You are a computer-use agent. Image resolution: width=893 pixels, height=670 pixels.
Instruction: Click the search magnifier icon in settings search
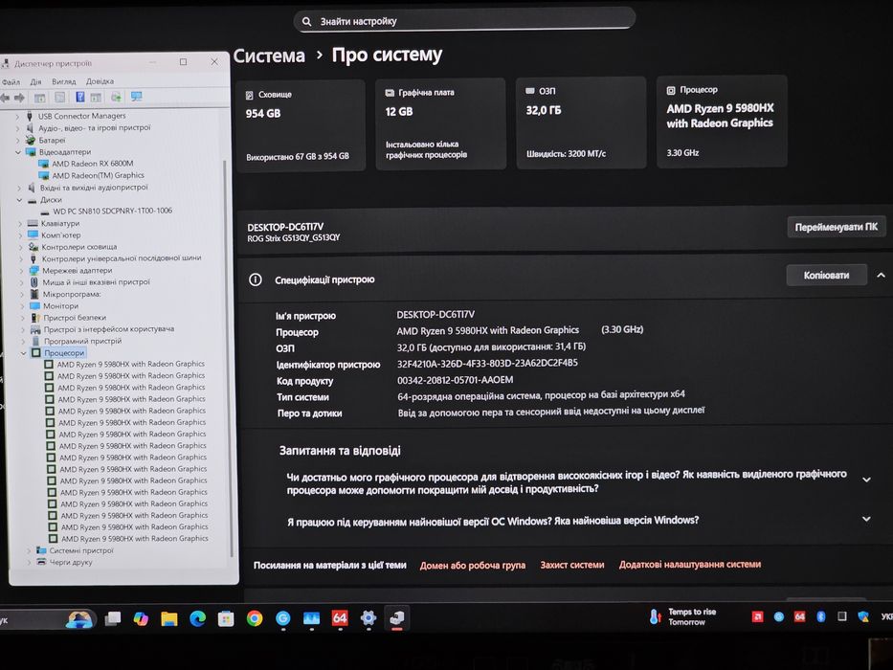(306, 22)
